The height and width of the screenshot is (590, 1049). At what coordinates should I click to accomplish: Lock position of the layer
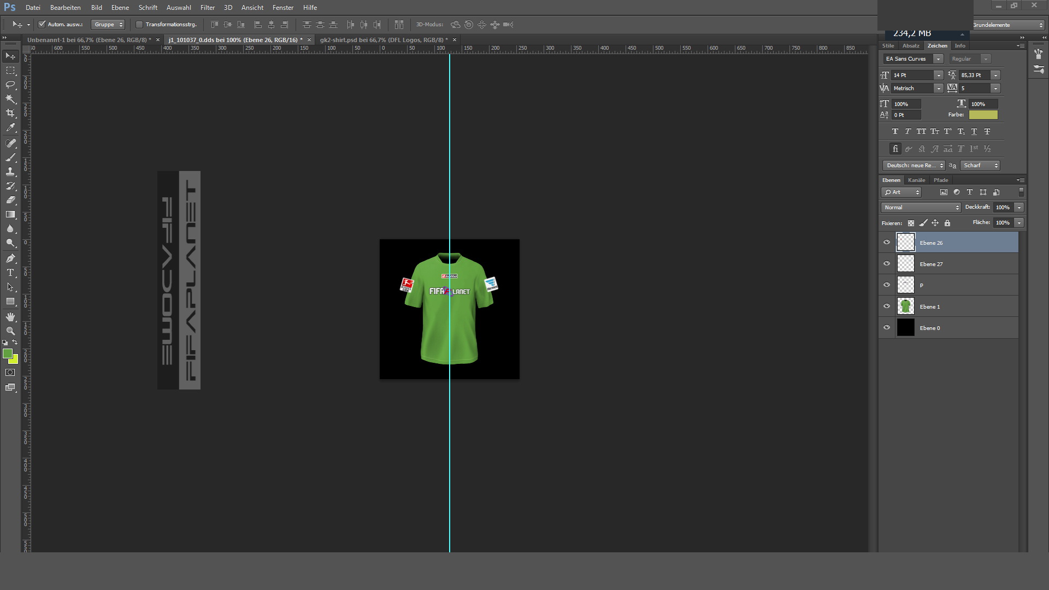pos(935,223)
